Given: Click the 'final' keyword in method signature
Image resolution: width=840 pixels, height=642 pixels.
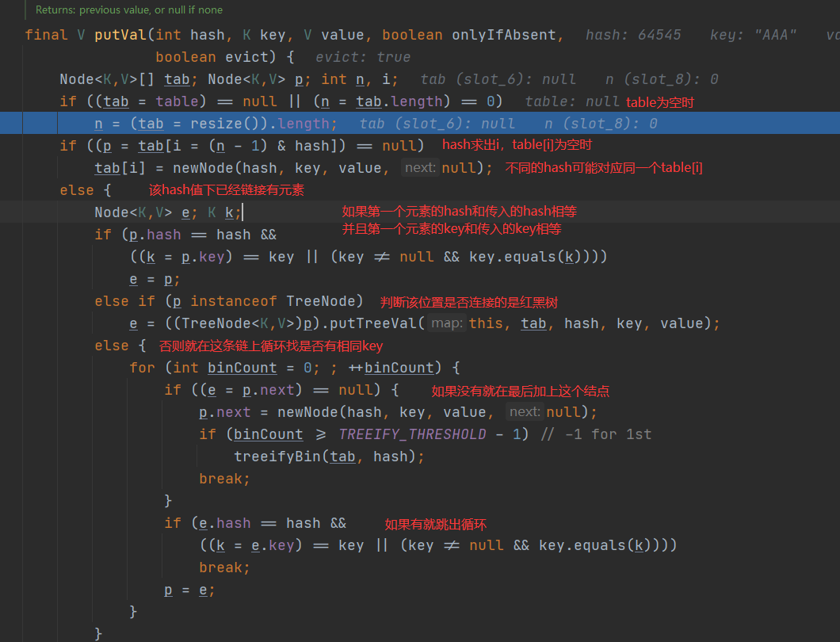Looking at the screenshot, I should pos(46,35).
